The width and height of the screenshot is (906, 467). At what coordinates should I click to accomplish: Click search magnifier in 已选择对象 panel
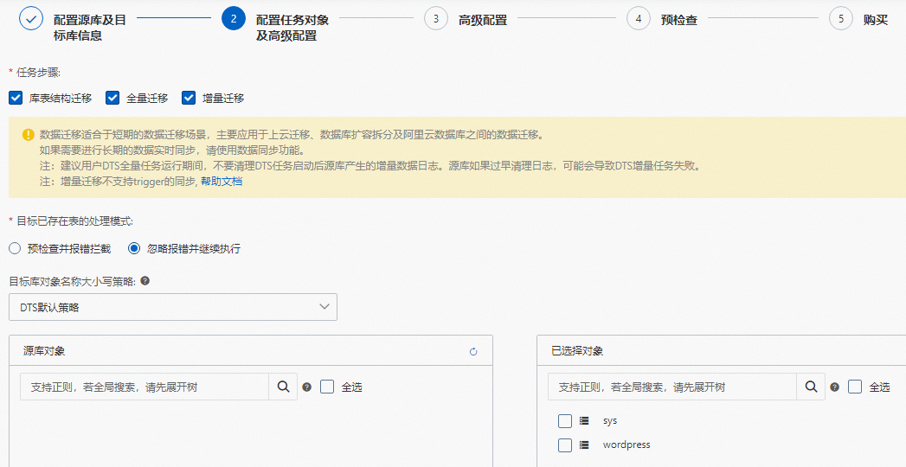[x=811, y=387]
